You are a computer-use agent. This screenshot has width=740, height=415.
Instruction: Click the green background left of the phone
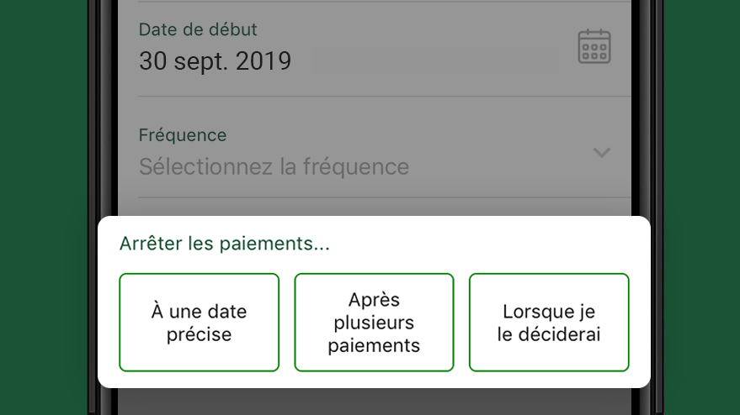(x=44, y=207)
